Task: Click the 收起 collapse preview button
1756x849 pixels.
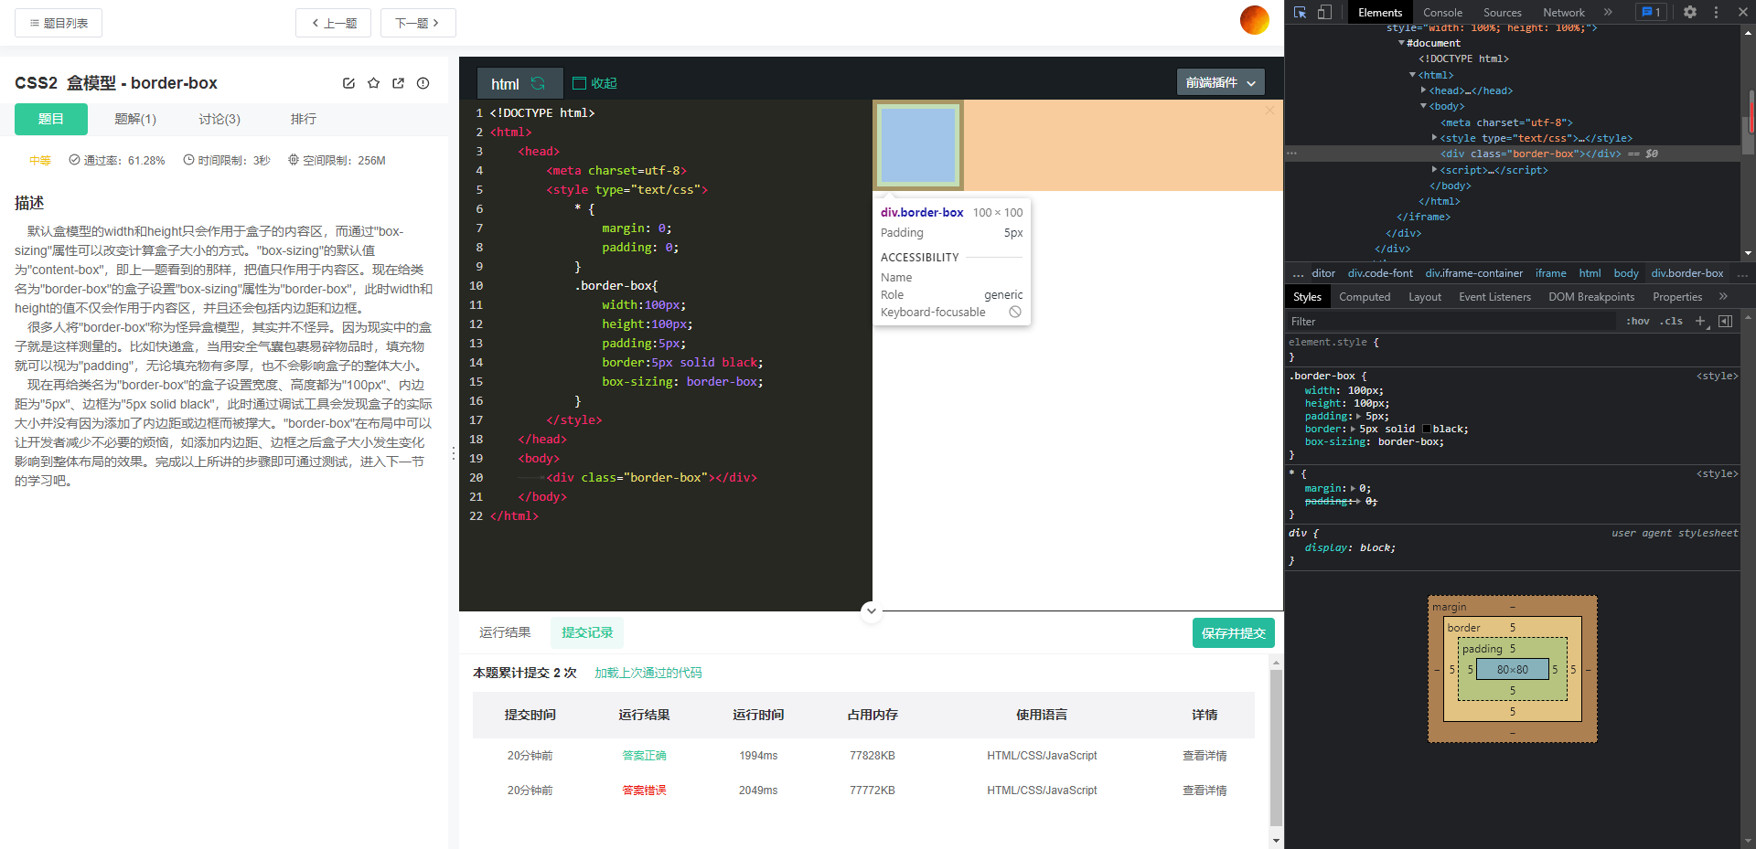Action: coord(594,83)
